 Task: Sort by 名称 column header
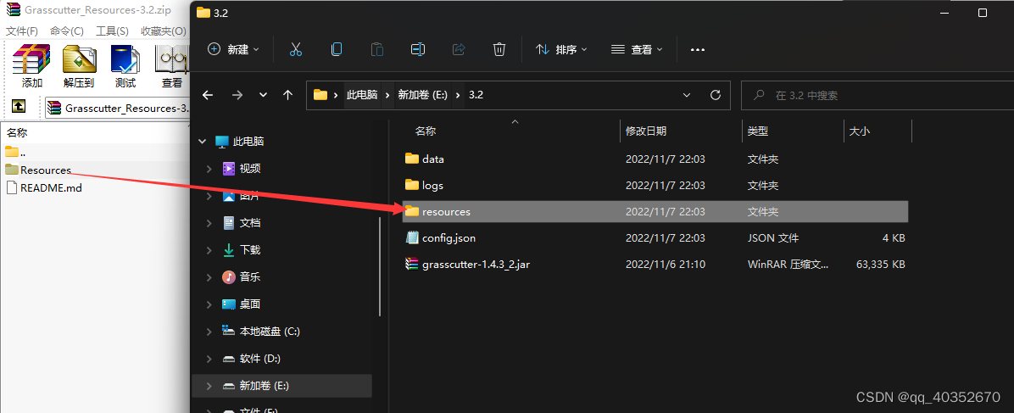click(x=425, y=131)
